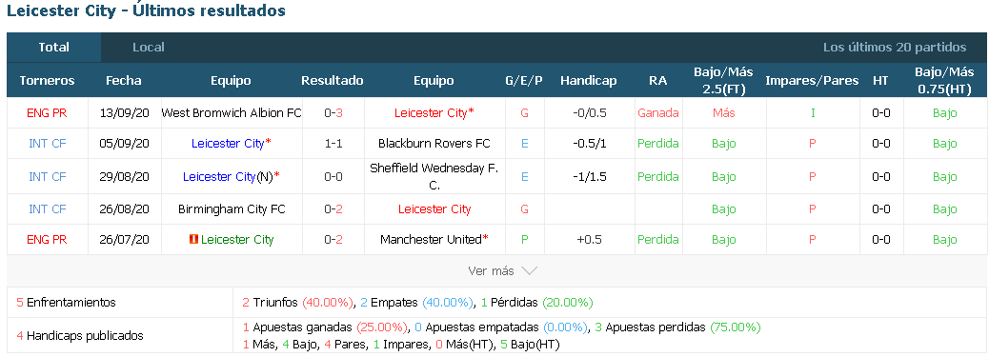Click the 0-0 result versus Sheffield Wednesday
This screenshot has height=357, width=989.
click(333, 177)
